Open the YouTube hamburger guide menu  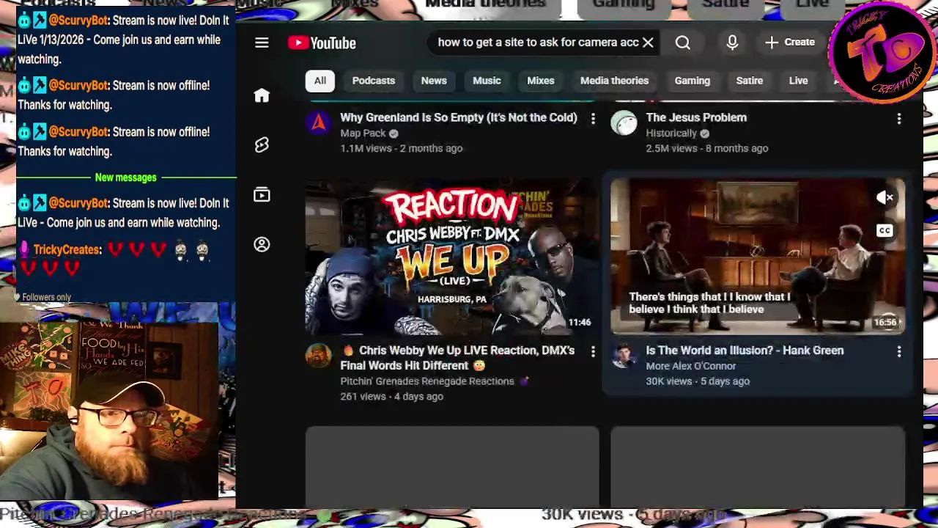(x=262, y=43)
